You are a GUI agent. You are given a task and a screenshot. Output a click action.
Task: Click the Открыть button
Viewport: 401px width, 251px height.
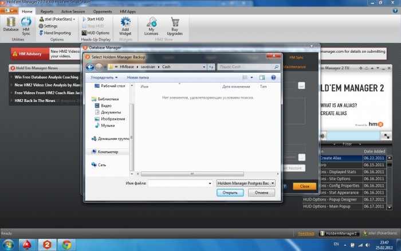coord(230,193)
